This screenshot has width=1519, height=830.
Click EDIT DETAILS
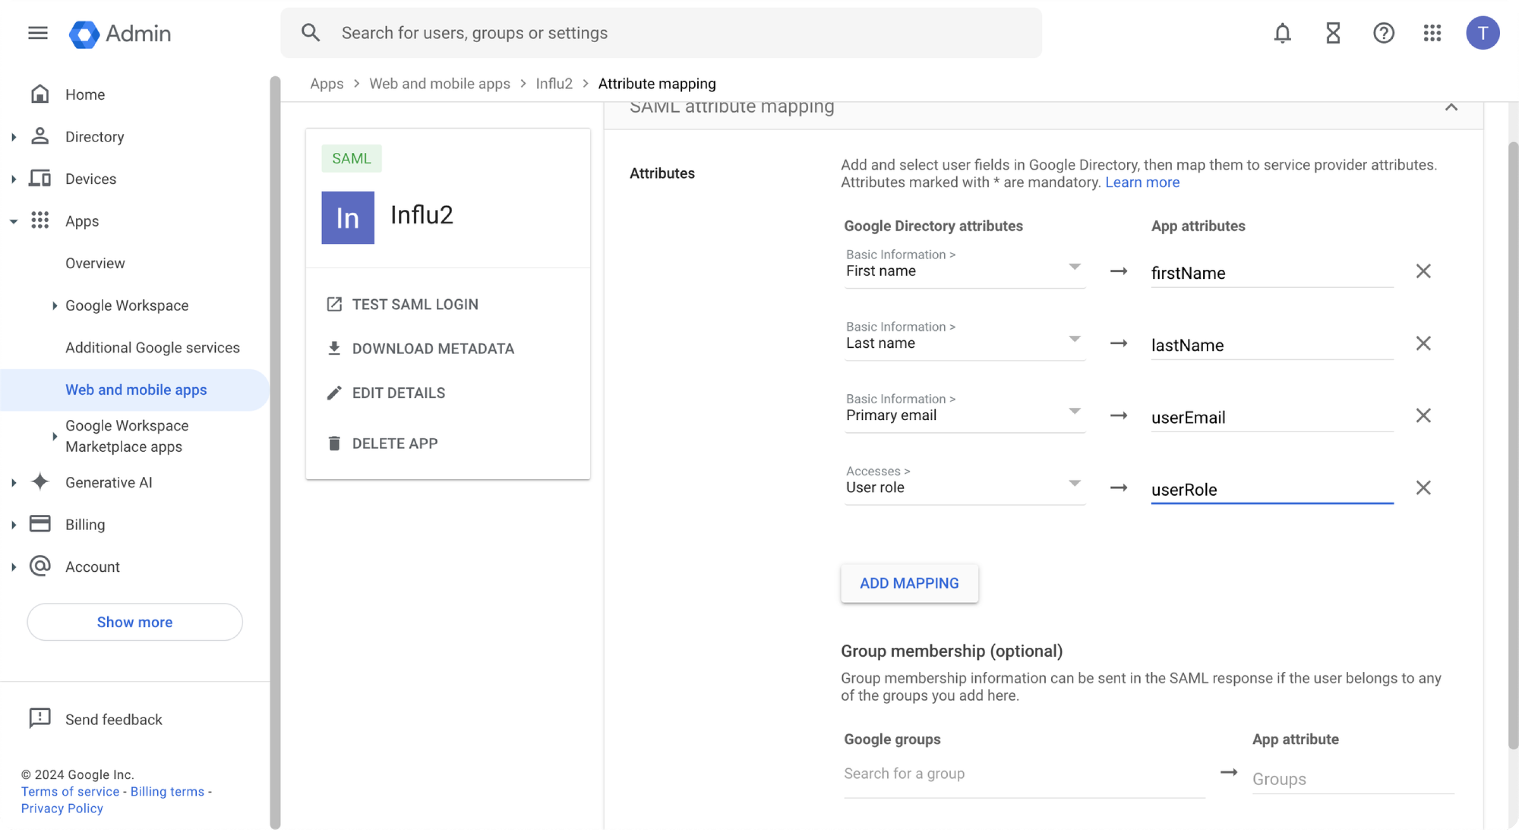[x=386, y=392]
